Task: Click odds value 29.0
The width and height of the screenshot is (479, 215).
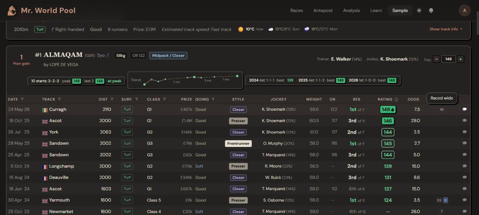Action: [x=415, y=121]
